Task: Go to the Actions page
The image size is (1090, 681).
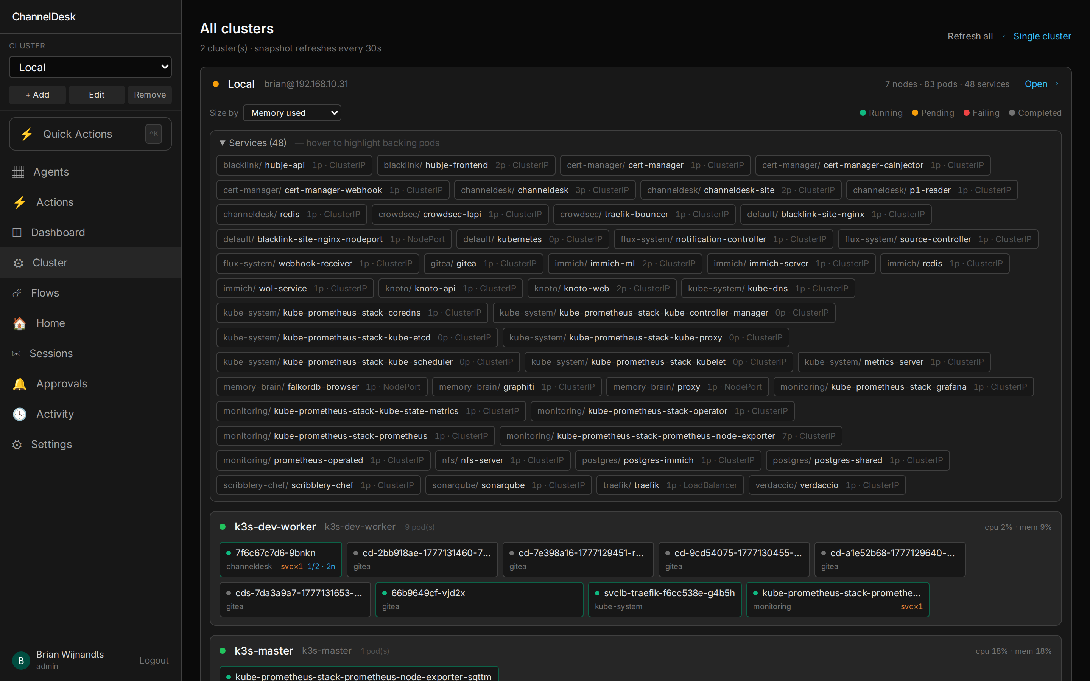Action: [x=90, y=202]
